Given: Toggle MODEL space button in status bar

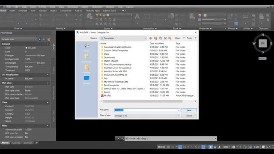Looking at the screenshot, I should [161, 147].
